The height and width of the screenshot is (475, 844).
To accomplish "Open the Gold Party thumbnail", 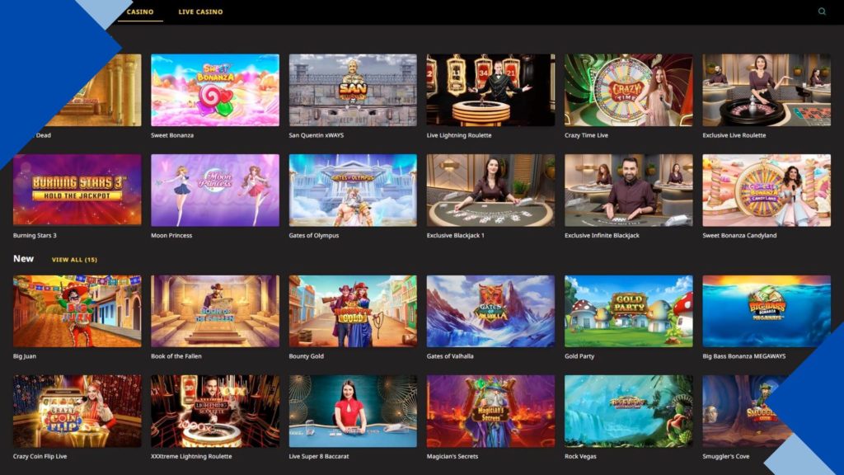I will [628, 311].
